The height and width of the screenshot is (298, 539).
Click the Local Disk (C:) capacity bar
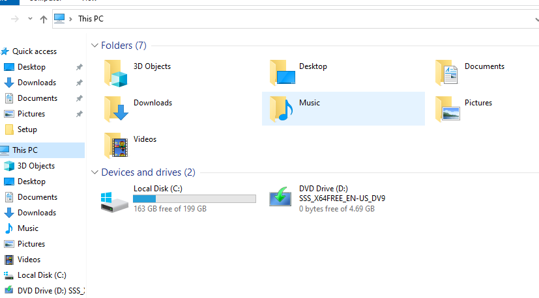click(194, 198)
